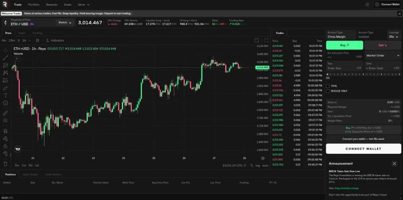Switch to the Depth chart tab

coord(22,33)
